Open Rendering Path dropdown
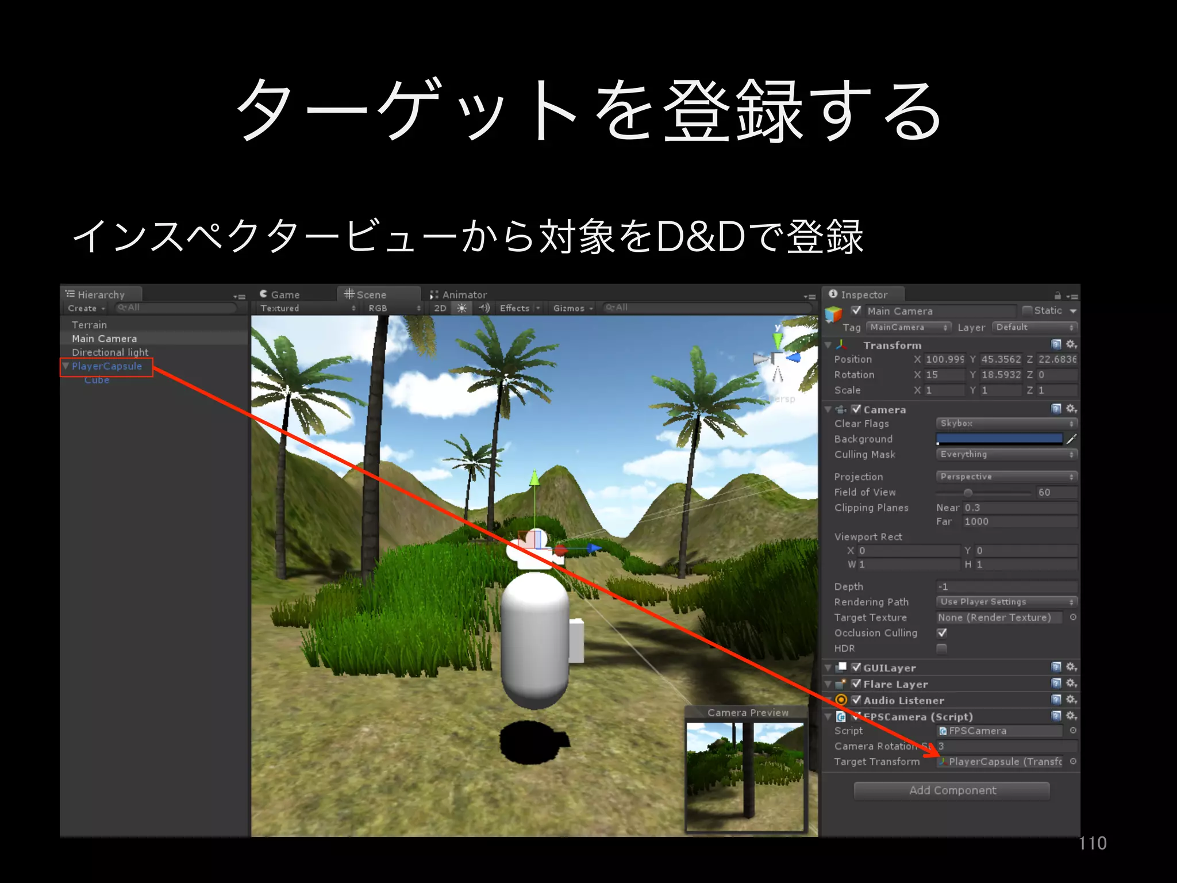 (x=1006, y=602)
